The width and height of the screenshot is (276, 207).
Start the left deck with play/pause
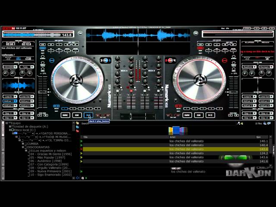[88, 115]
